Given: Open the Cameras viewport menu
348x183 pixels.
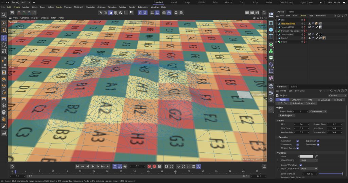Looking at the screenshot, I should coord(24,18).
